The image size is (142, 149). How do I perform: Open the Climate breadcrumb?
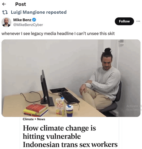[x=28, y=119]
